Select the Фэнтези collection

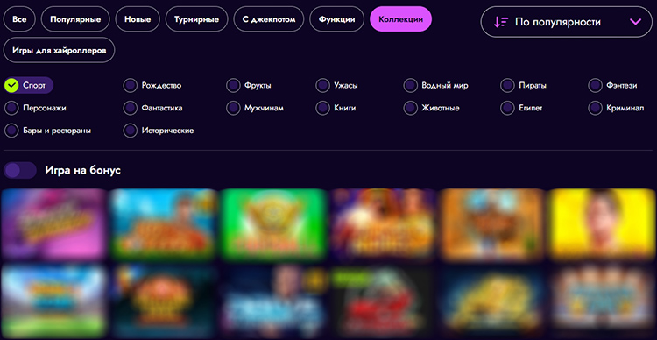click(x=613, y=86)
